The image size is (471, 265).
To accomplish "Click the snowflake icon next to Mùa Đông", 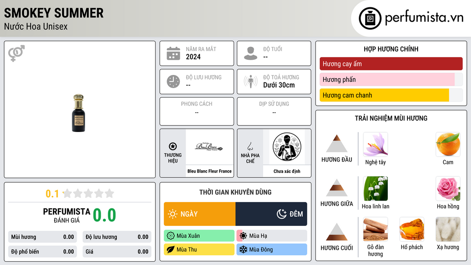I will (x=243, y=249).
